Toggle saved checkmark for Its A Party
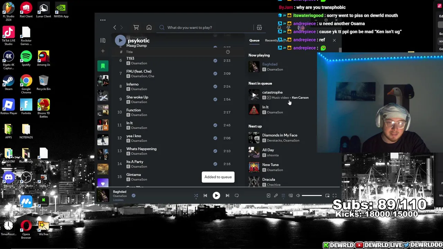 pos(215,164)
